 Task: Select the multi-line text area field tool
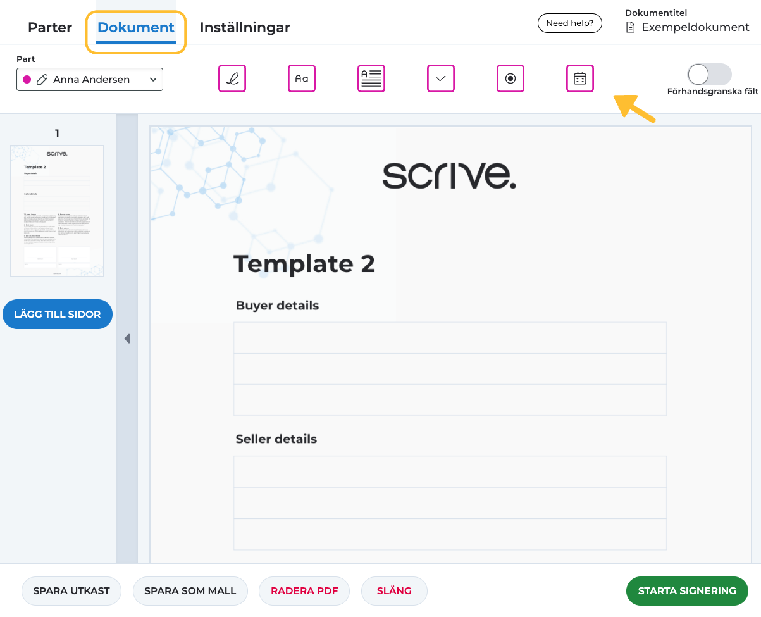371,78
